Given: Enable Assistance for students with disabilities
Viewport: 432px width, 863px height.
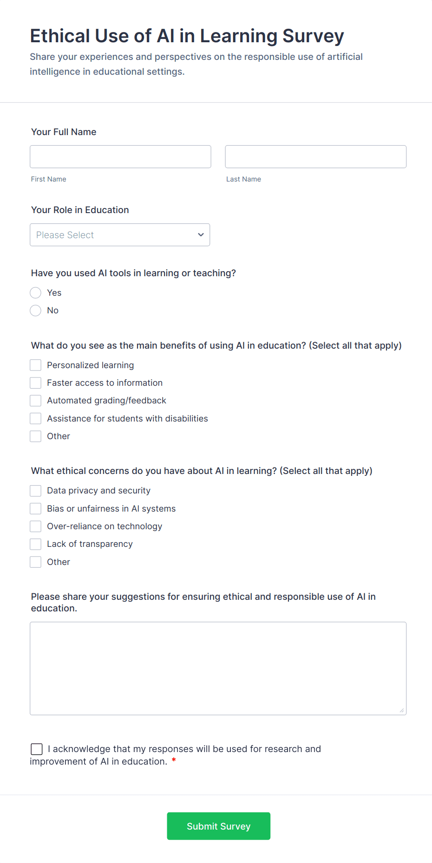Looking at the screenshot, I should point(36,419).
